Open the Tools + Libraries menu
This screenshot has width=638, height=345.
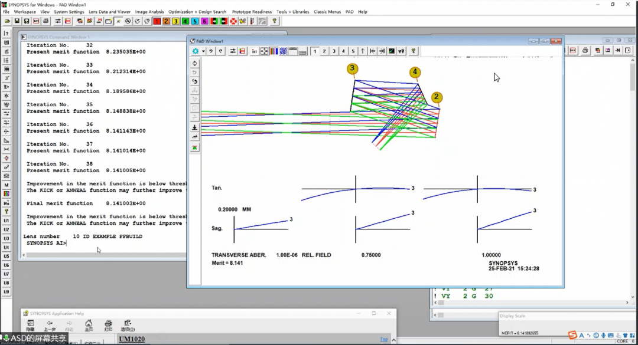[292, 12]
